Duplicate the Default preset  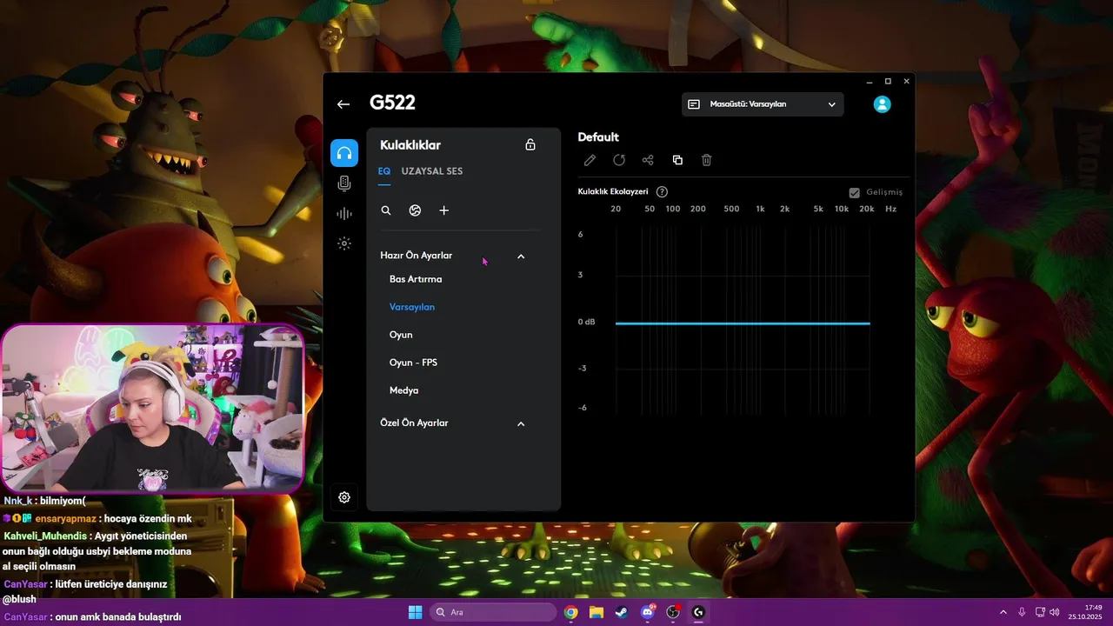coord(677,160)
